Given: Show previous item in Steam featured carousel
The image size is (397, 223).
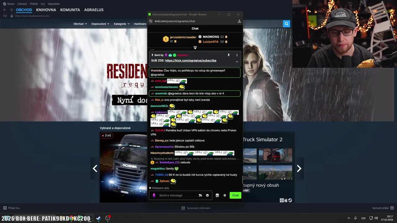Looking at the screenshot, I should pos(95,168).
